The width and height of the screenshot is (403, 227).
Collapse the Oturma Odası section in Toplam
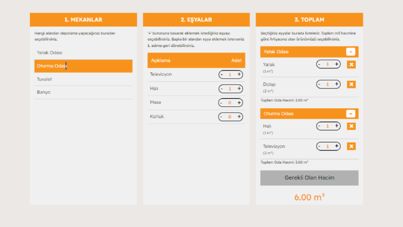[351, 114]
